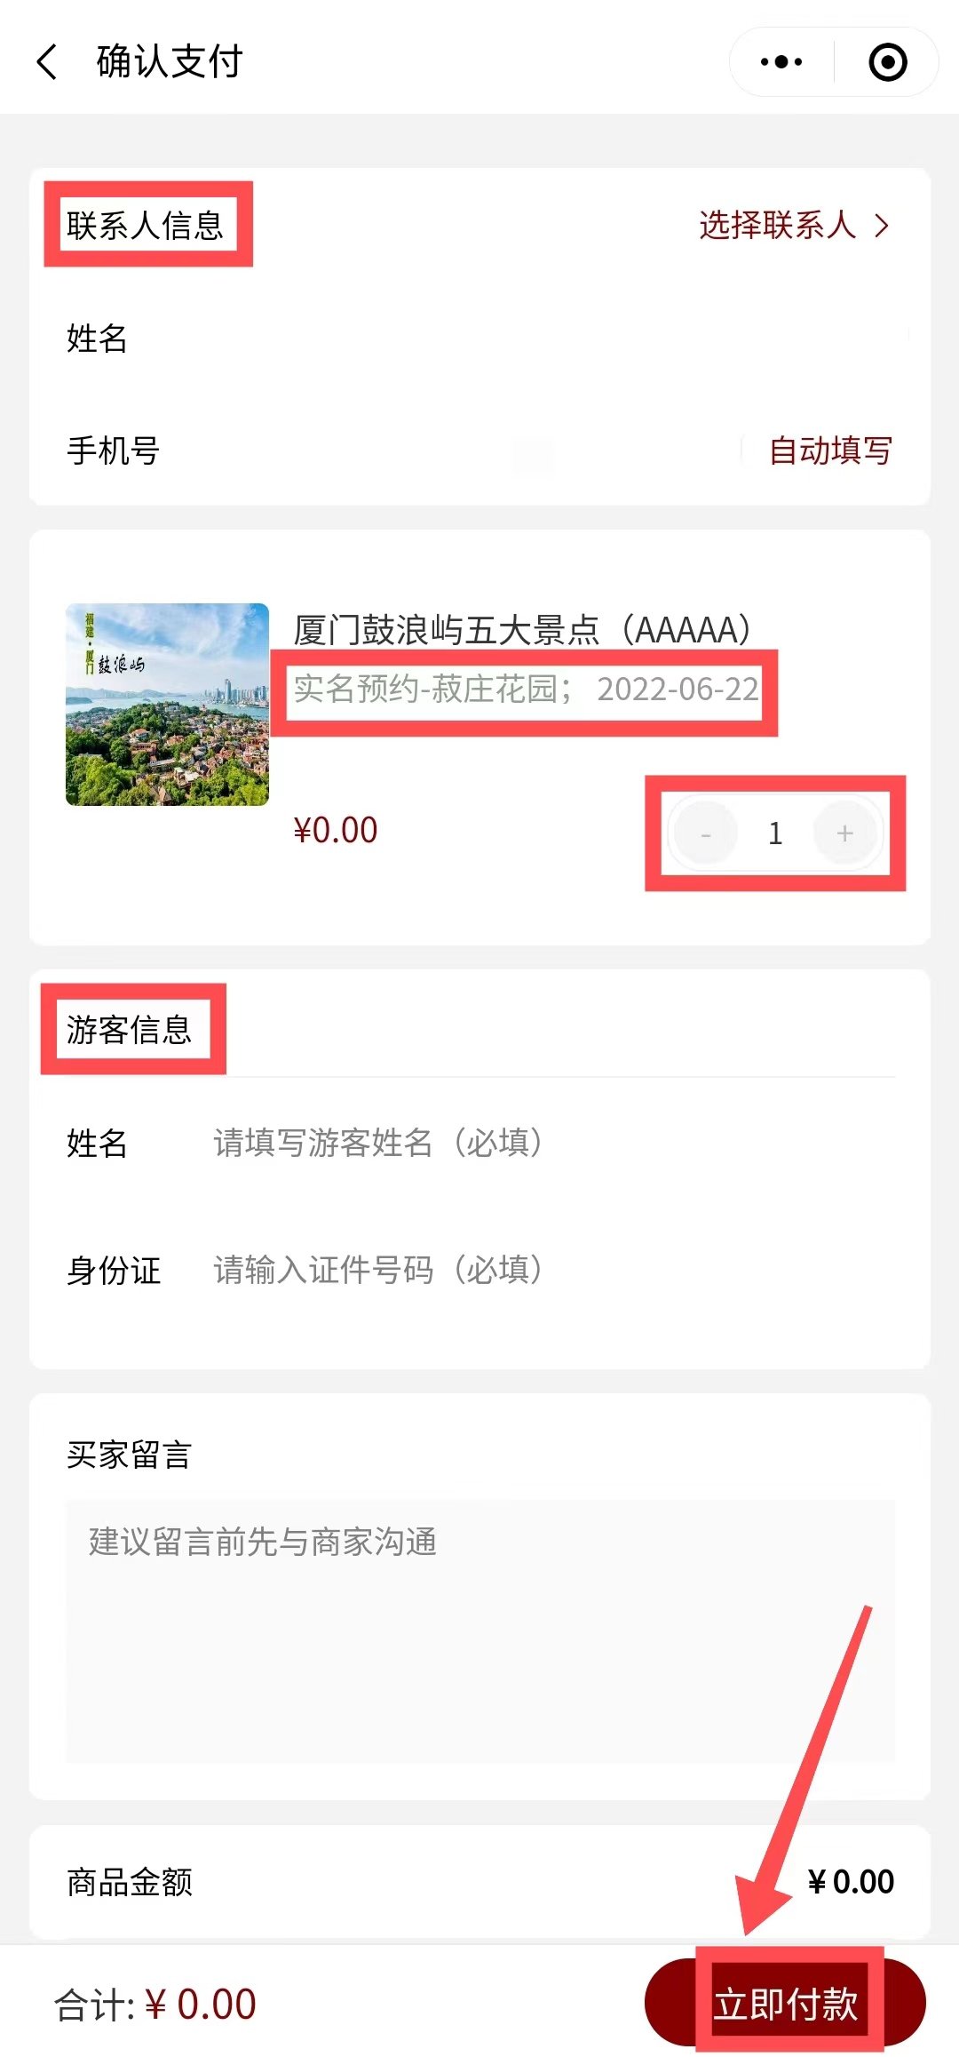Open the three-dot more menu
The width and height of the screenshot is (959, 2057).
pyautogui.click(x=781, y=62)
